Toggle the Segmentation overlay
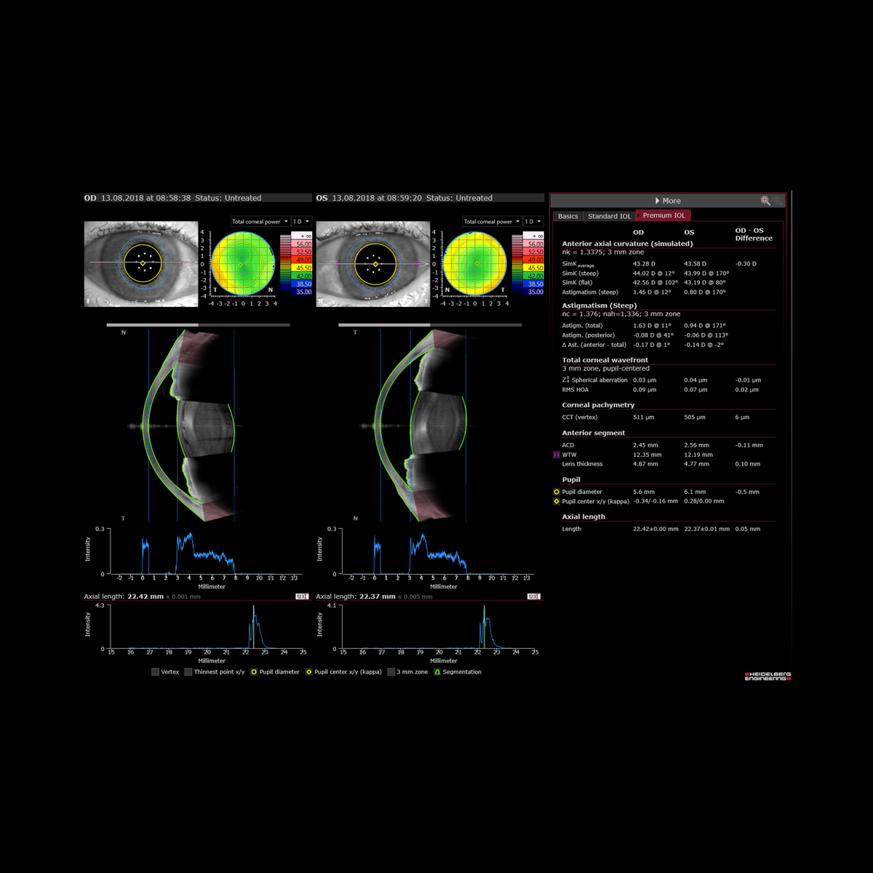 click(x=437, y=672)
